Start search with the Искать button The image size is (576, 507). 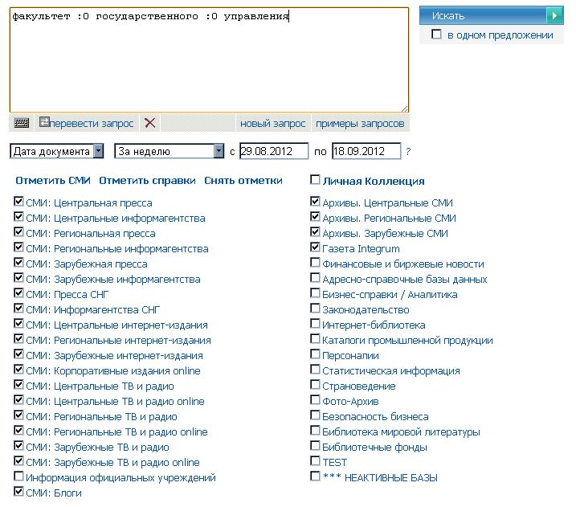pyautogui.click(x=491, y=16)
